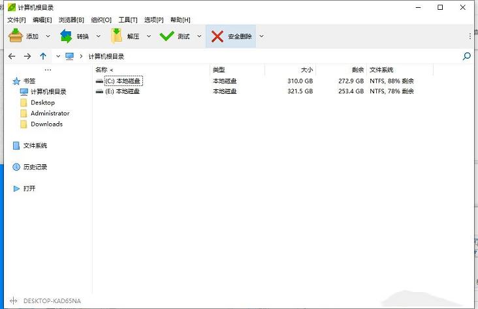
Task: Open the address bar history dropdown
Action: 58,57
